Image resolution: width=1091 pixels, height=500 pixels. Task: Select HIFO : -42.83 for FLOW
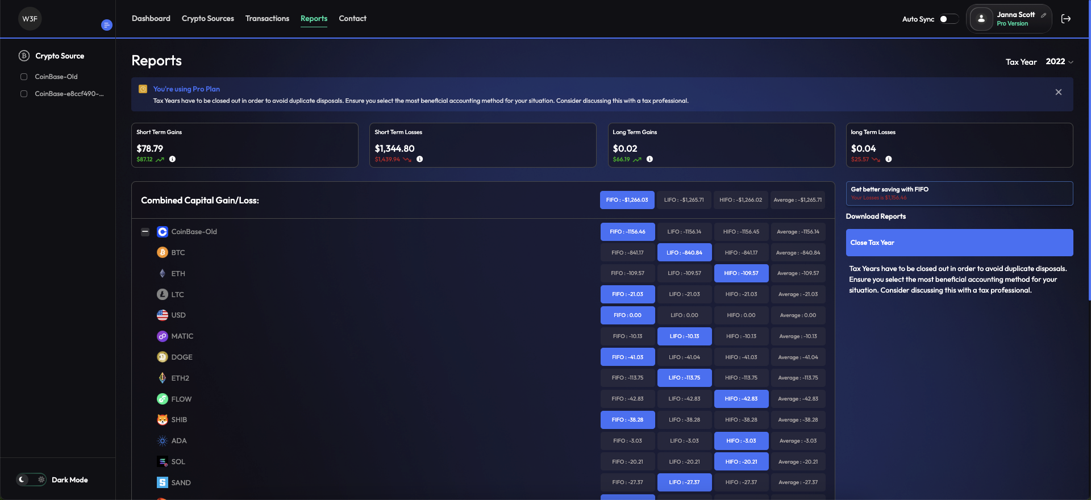742,399
